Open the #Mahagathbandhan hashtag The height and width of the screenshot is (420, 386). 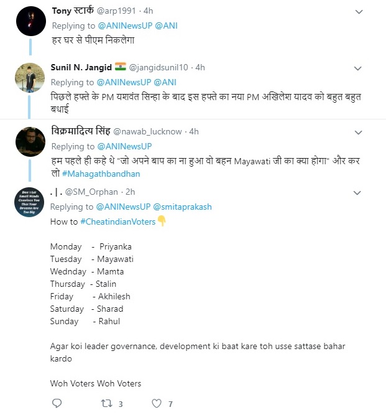(101, 174)
